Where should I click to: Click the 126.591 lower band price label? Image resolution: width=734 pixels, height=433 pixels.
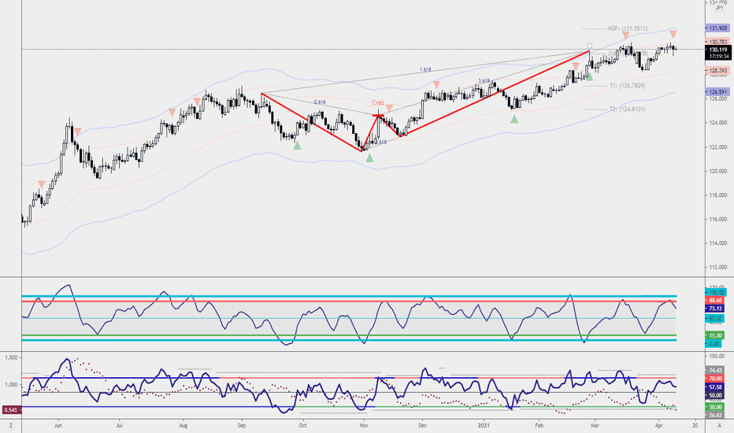coord(718,92)
